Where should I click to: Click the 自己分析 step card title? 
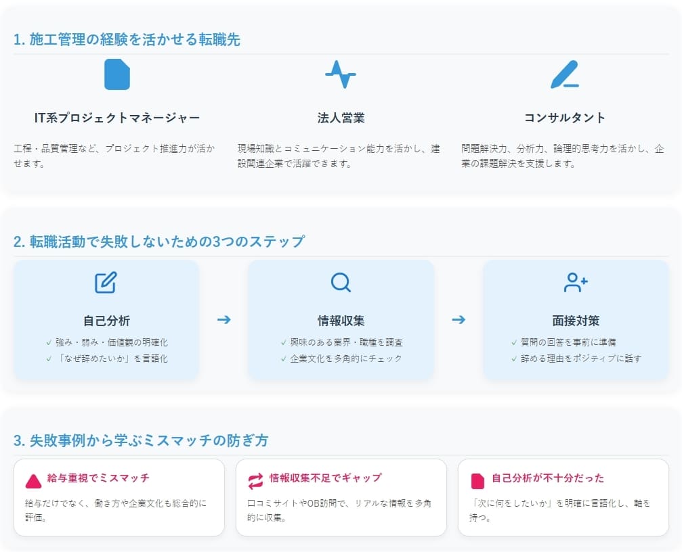click(106, 321)
